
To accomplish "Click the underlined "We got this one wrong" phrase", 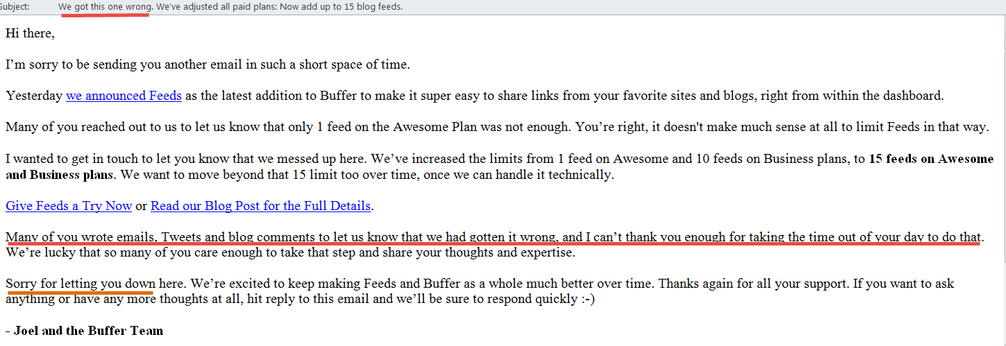I will click(x=104, y=6).
